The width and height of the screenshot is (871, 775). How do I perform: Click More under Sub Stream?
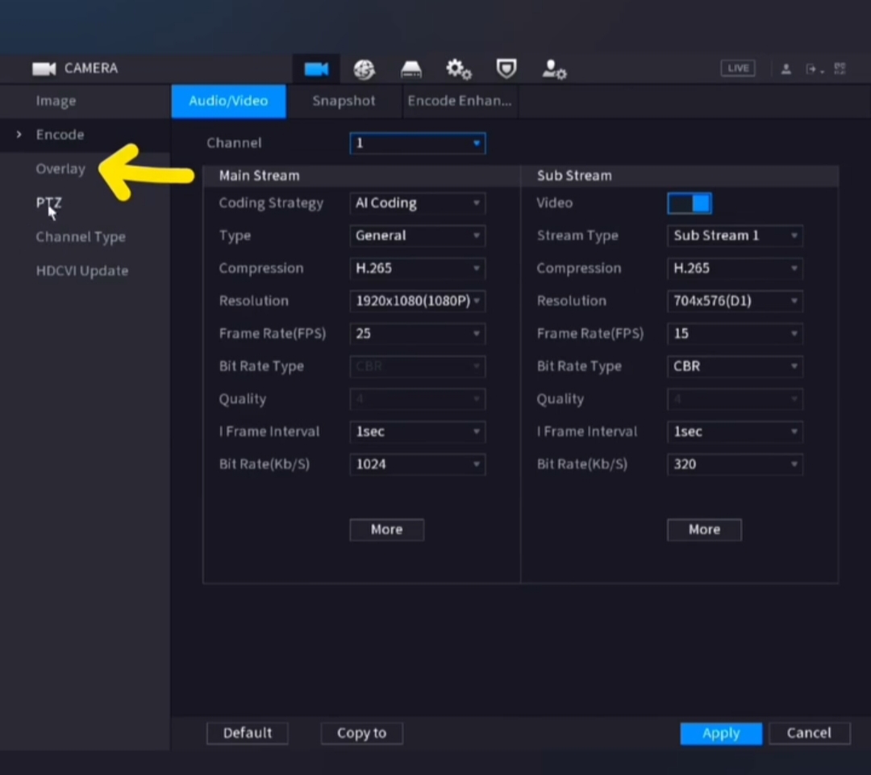coord(704,530)
